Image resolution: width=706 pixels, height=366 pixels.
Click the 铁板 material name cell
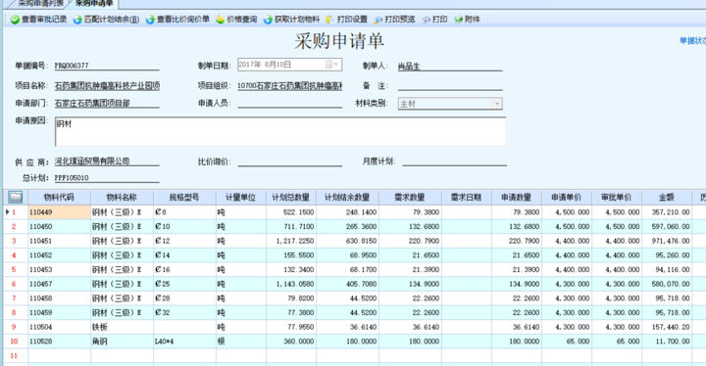point(122,327)
